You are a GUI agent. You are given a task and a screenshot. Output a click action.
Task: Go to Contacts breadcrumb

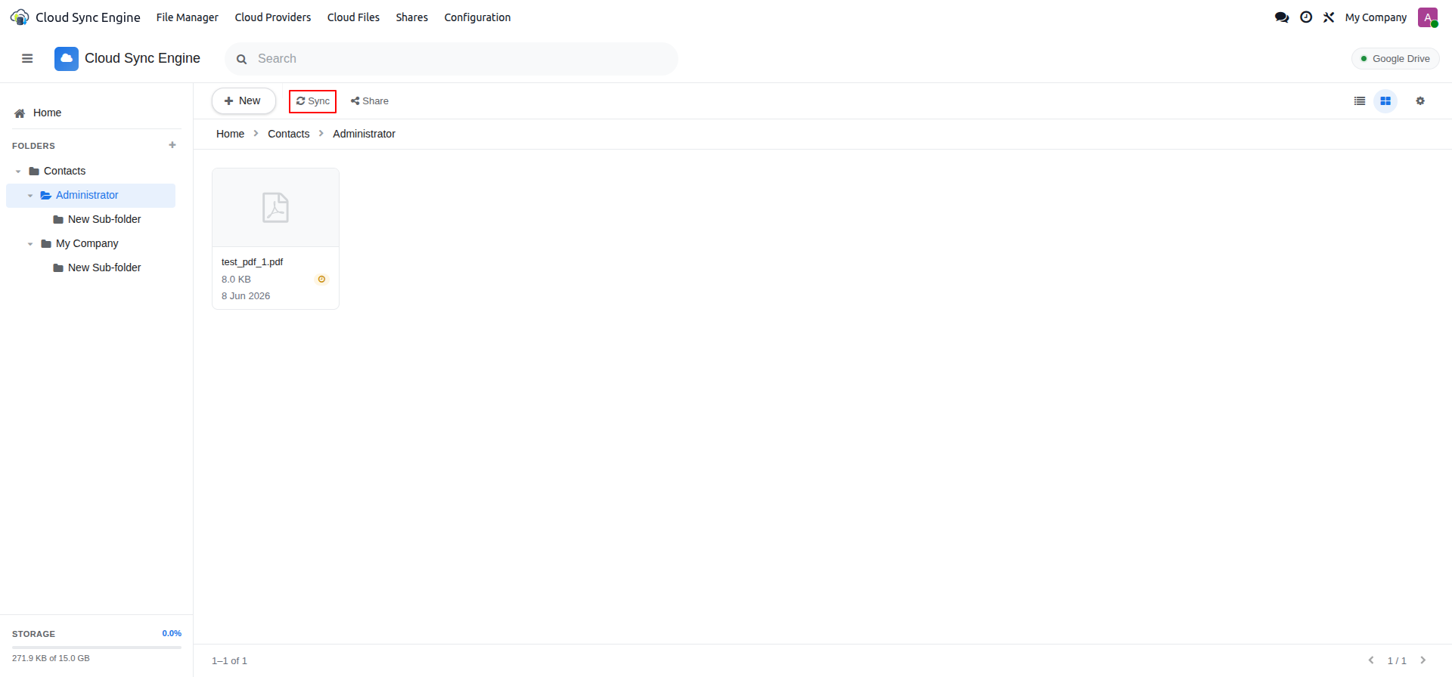point(289,134)
